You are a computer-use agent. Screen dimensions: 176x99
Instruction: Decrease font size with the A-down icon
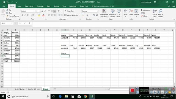coord(45,11)
